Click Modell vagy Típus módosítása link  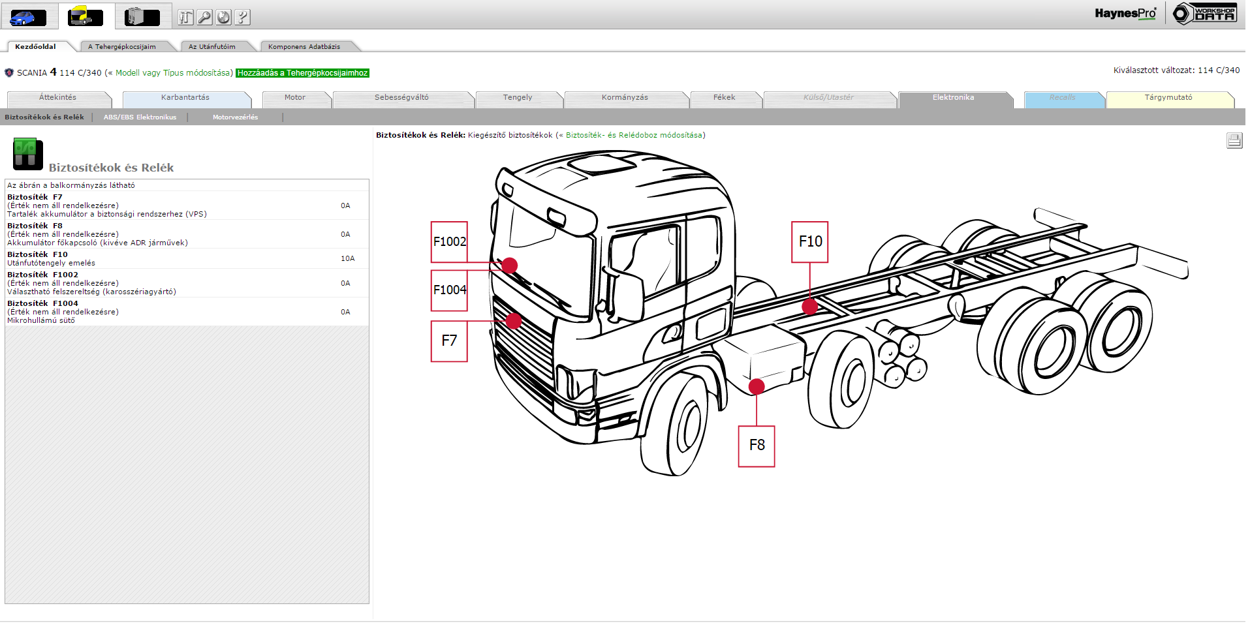[x=172, y=73]
